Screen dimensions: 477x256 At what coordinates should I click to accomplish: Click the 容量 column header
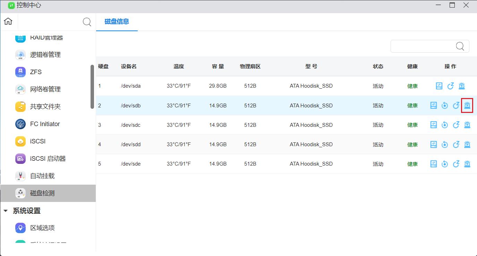click(218, 67)
